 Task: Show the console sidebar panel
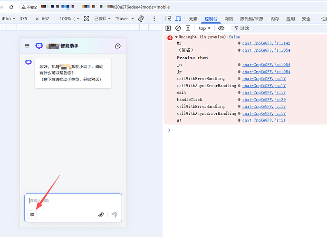(x=168, y=28)
